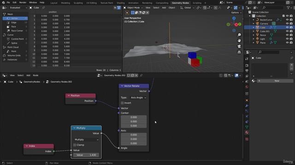Toggle the Clamp checkbox in Multiply node
Viewport: 295px width, 165px height.
pos(75,145)
